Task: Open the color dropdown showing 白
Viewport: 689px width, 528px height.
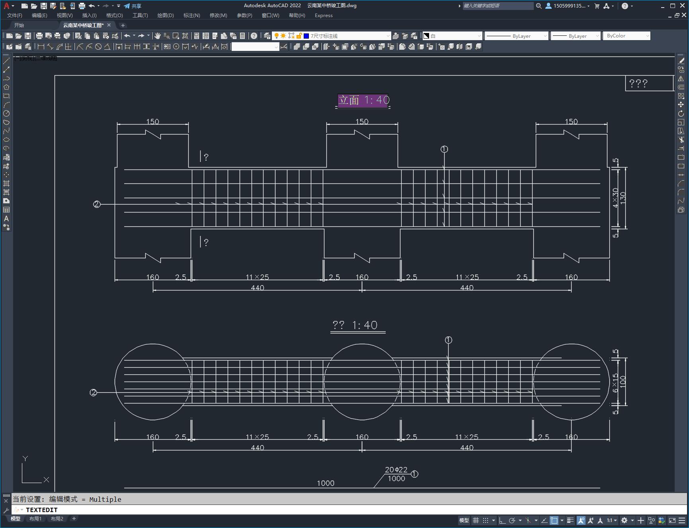Action: click(452, 36)
